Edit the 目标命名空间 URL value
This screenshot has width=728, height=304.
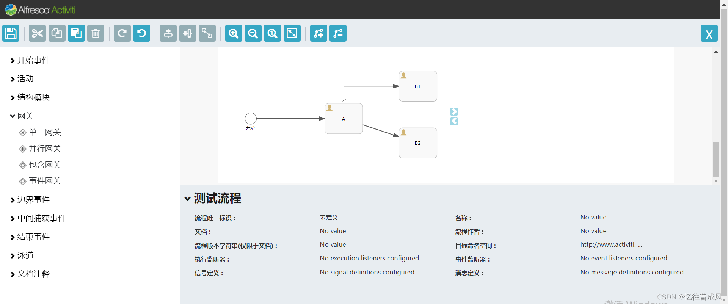tap(611, 245)
